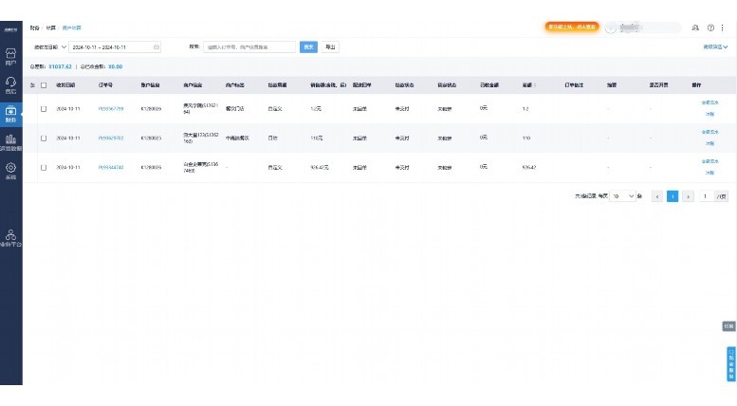Click the search keyword input field
This screenshot has height=406, width=737.
coord(249,47)
